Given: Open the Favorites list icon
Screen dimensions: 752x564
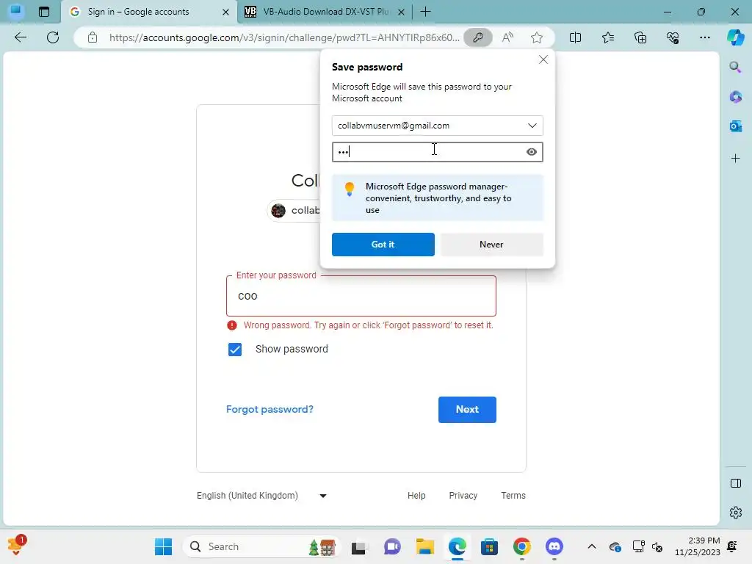Looking at the screenshot, I should tap(607, 37).
